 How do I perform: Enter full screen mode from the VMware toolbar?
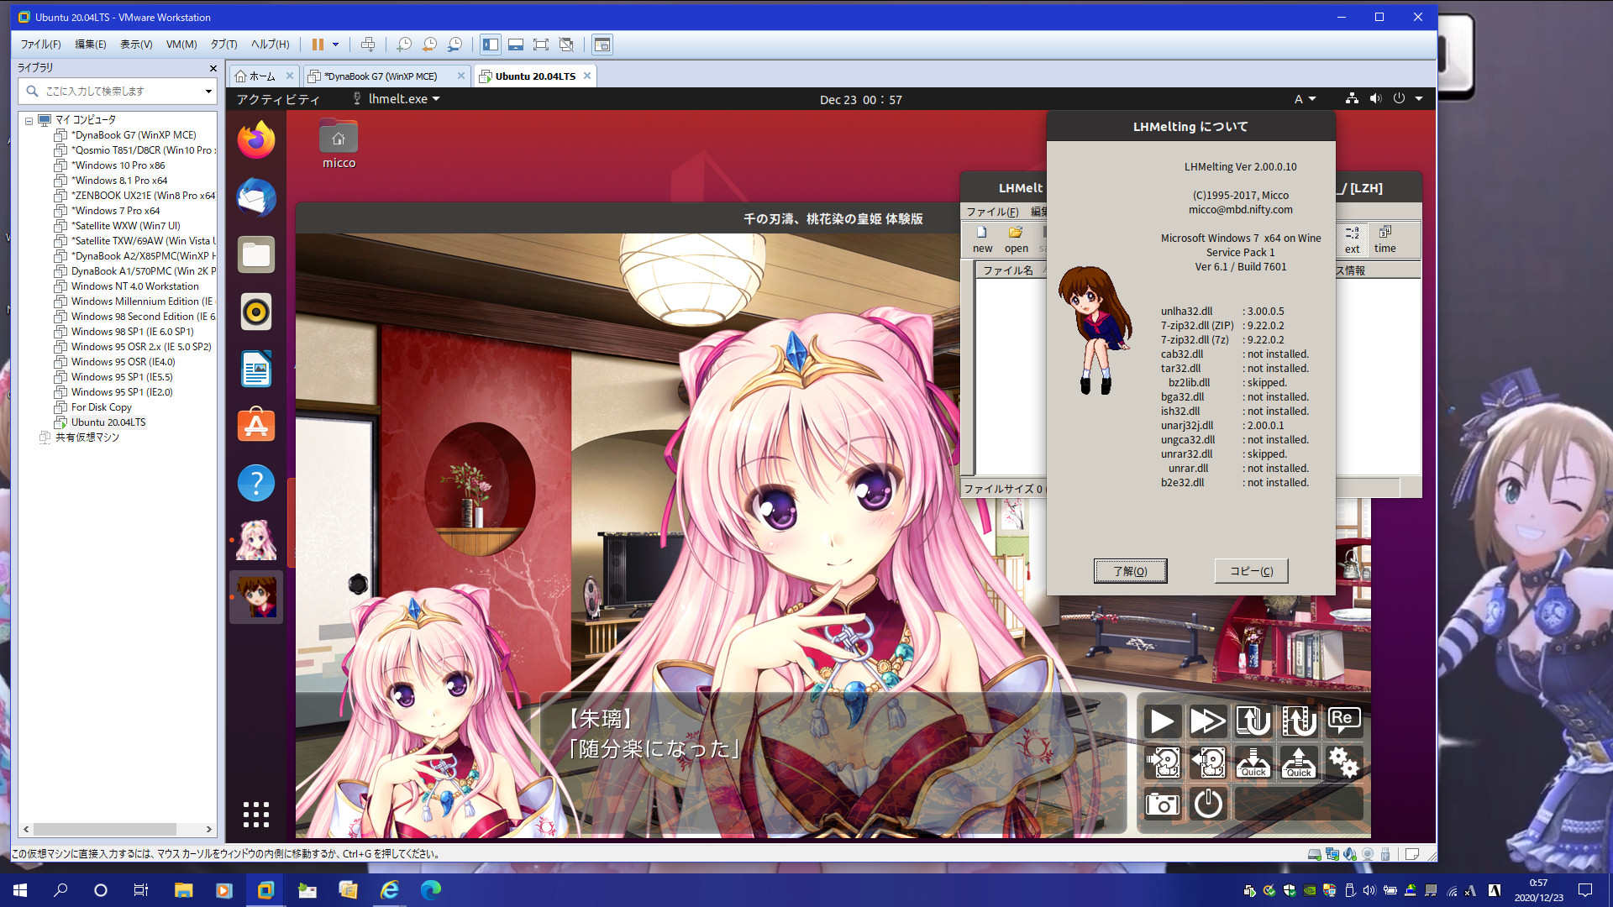541,45
